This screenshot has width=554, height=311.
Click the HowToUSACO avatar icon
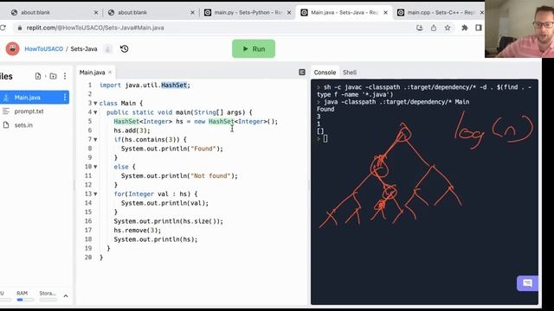coord(13,48)
